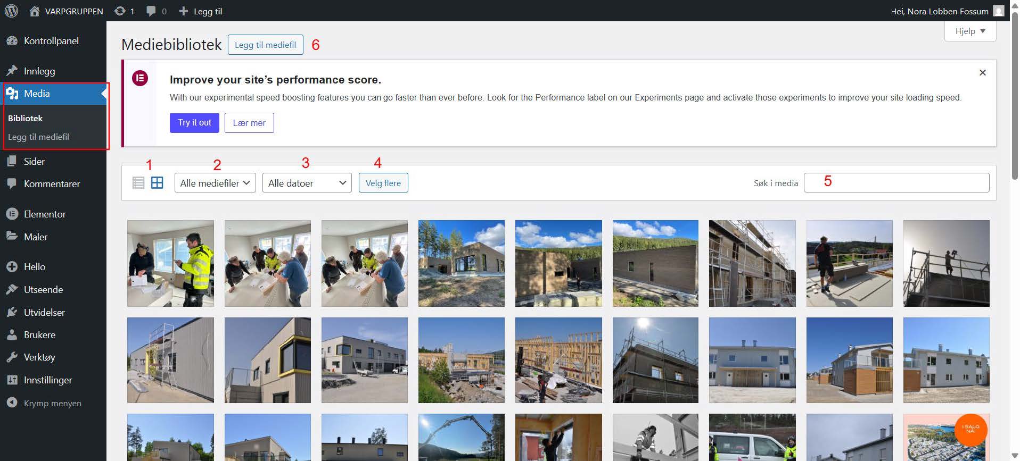Click the user avatar for Nora Lobben Fossum
The image size is (1020, 461).
999,11
